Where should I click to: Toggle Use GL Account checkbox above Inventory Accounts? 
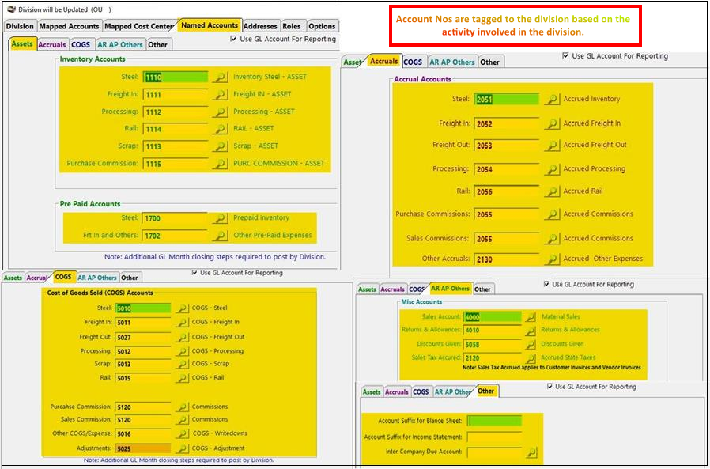pos(234,39)
